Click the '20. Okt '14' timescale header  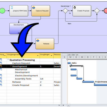click(x=73, y=55)
